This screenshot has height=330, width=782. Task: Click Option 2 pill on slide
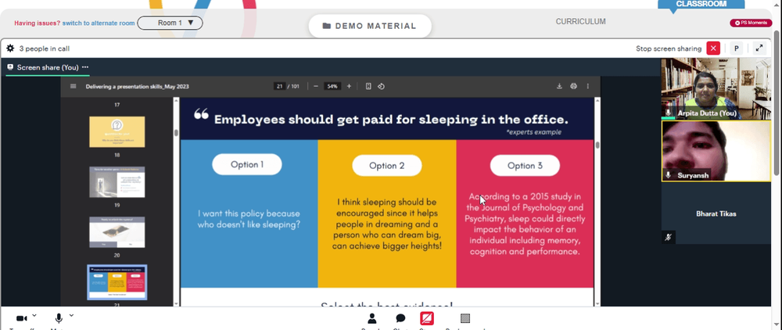386,166
